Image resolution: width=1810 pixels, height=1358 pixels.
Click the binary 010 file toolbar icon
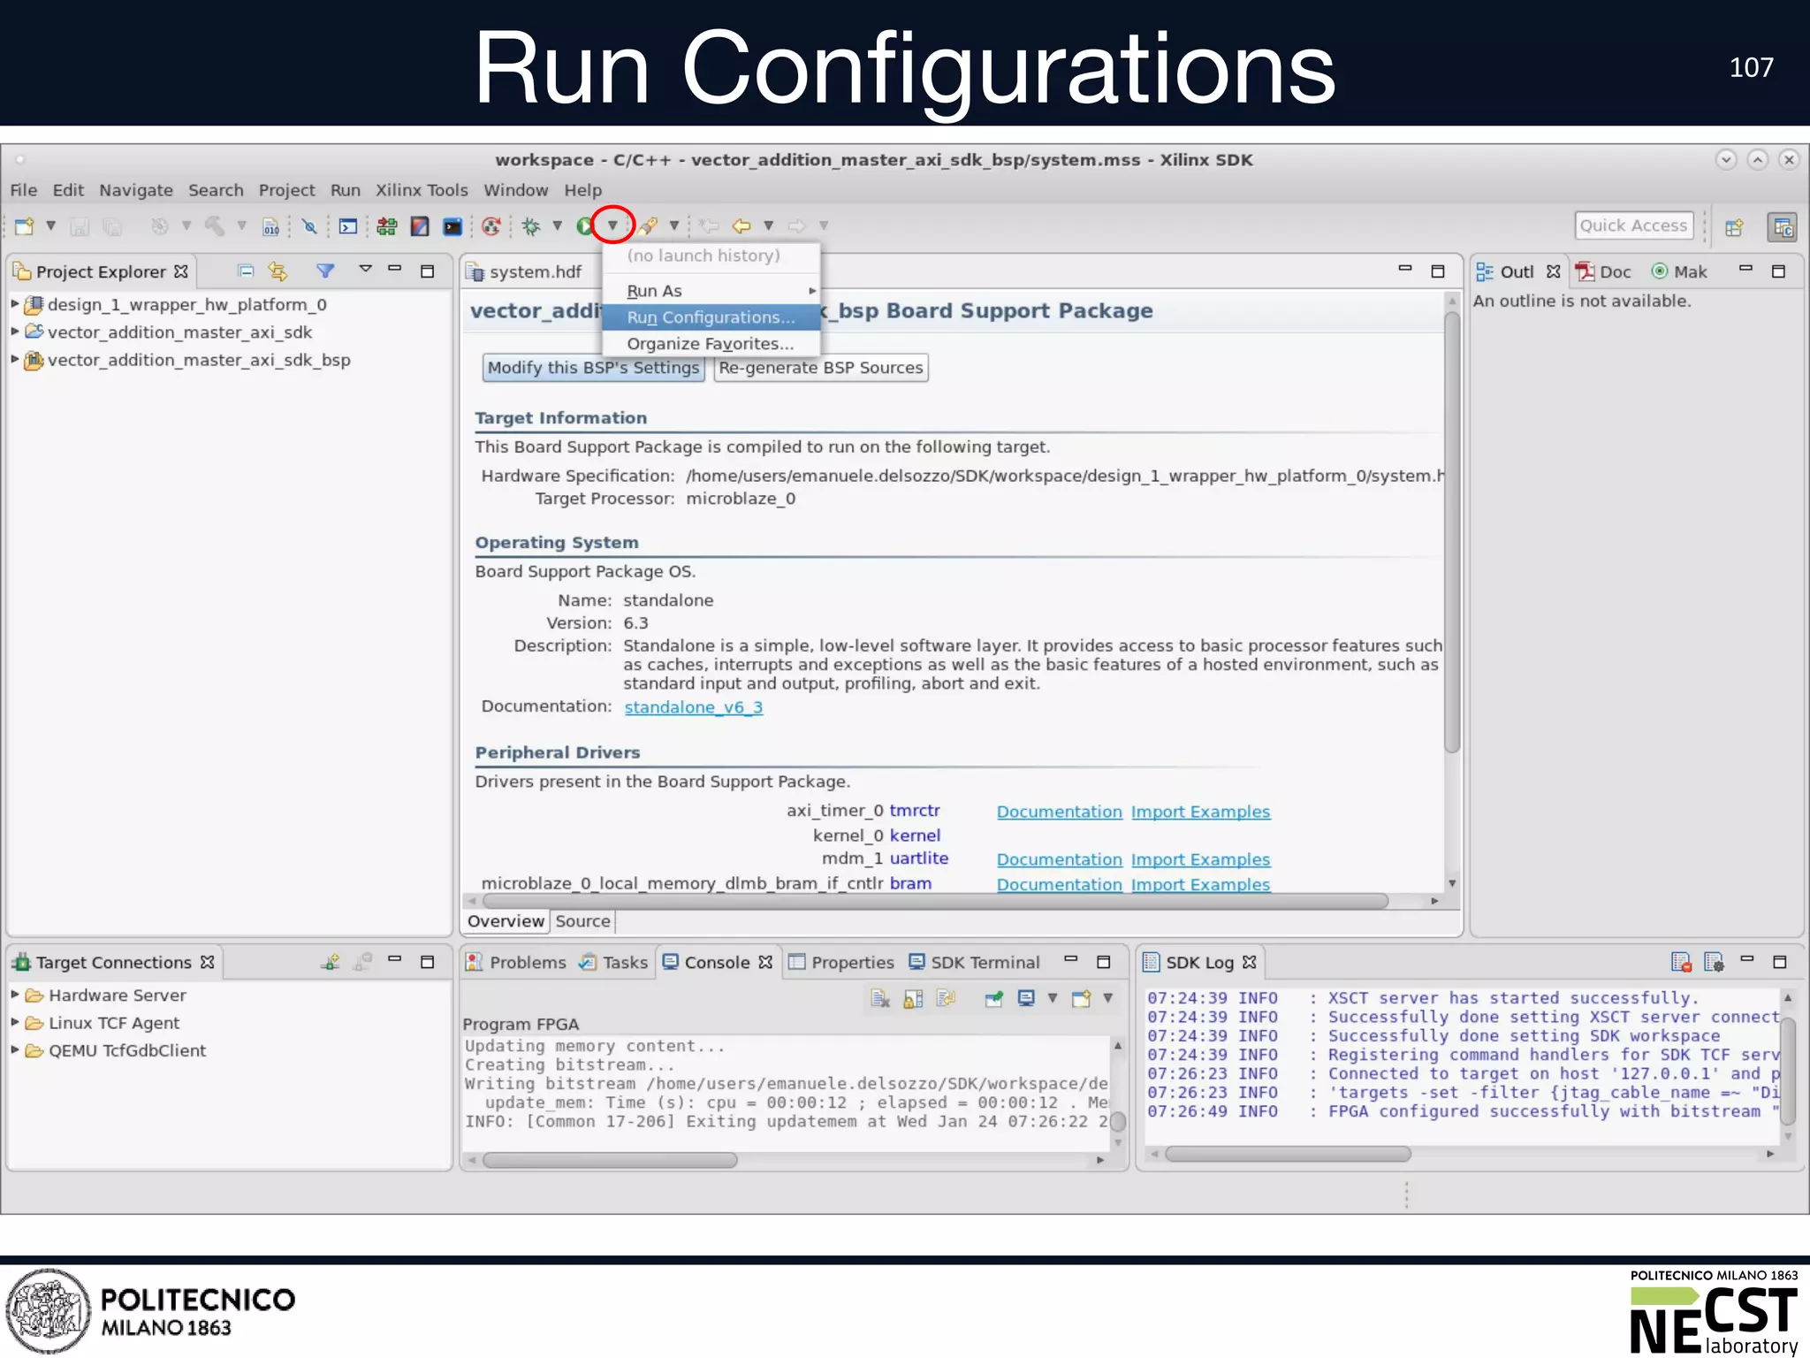point(271,226)
